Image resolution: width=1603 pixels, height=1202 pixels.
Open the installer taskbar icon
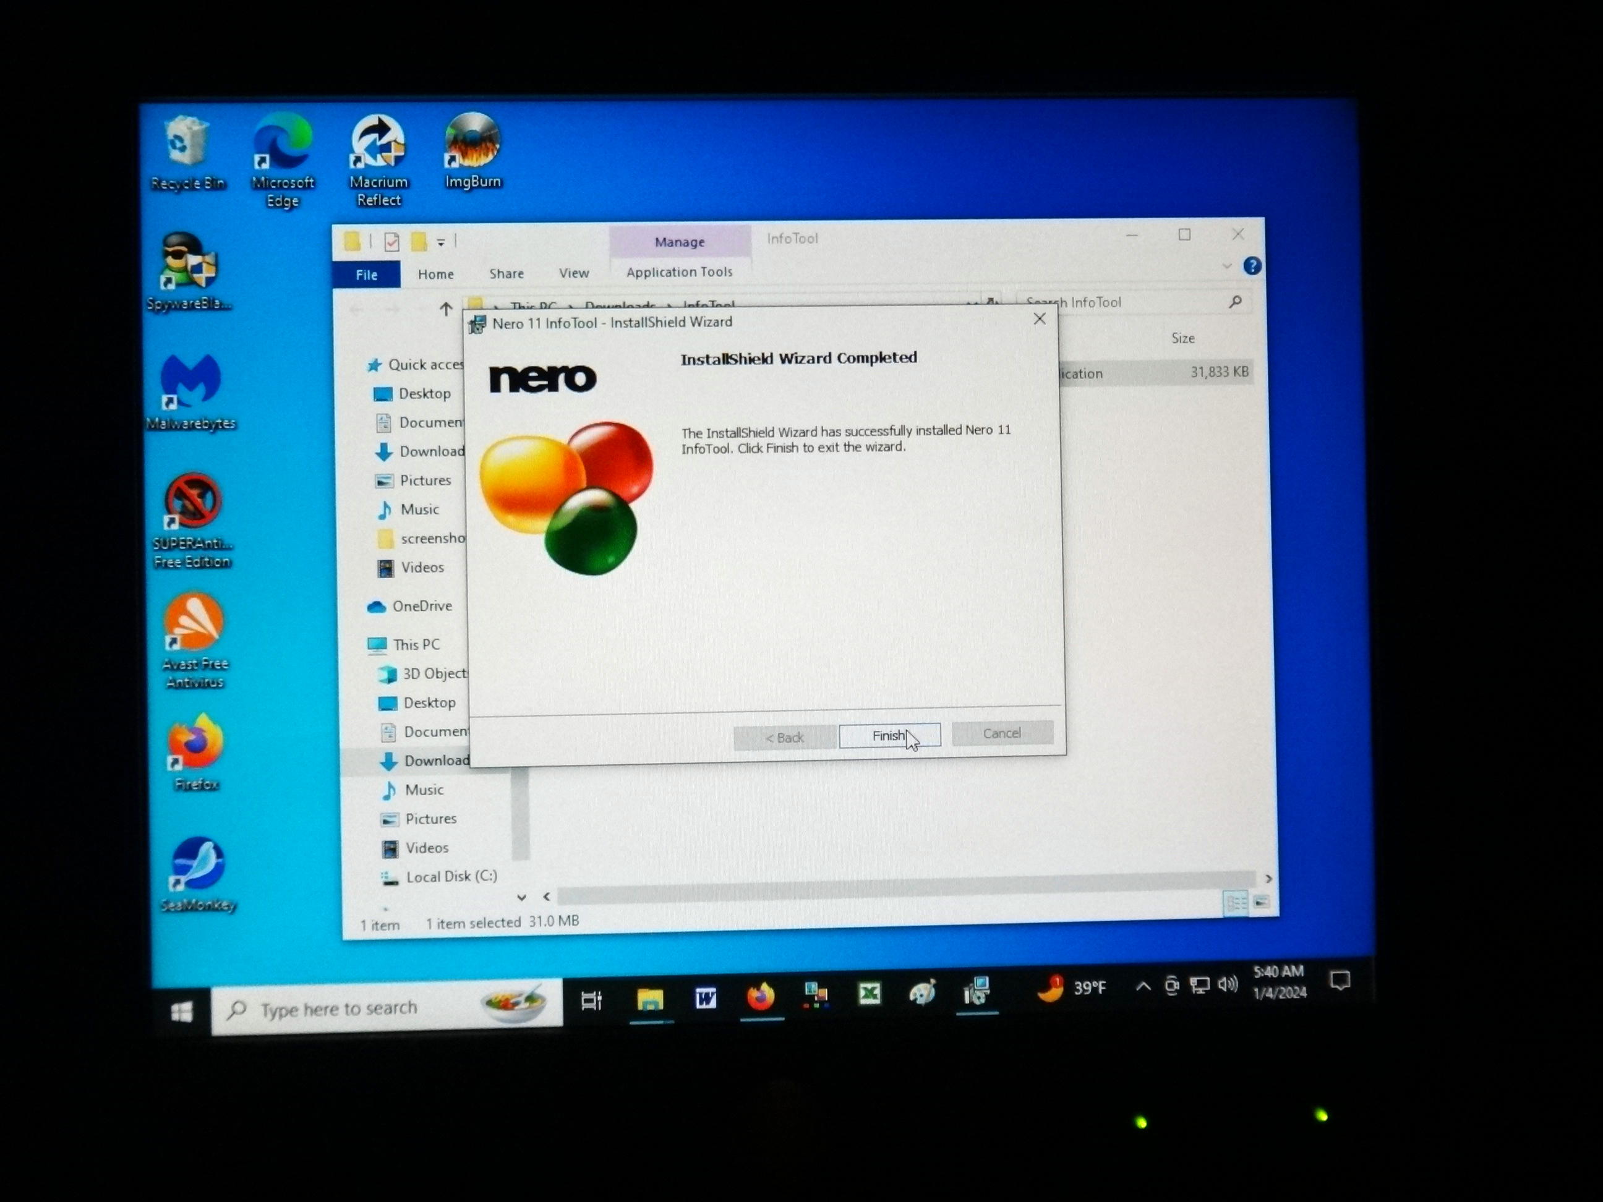(977, 991)
